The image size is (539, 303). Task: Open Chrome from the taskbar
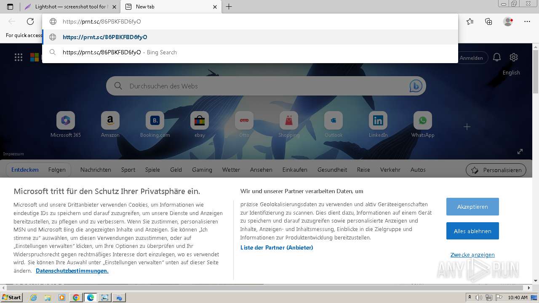(76, 298)
